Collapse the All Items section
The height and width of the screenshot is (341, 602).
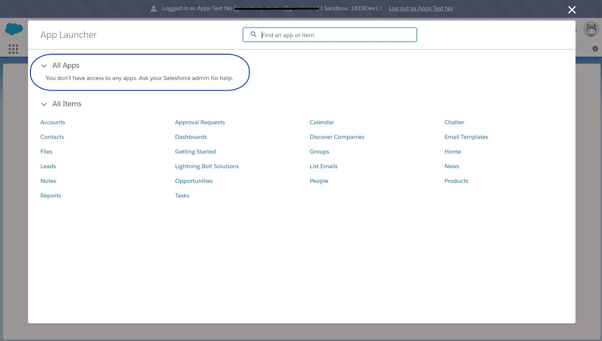point(44,104)
